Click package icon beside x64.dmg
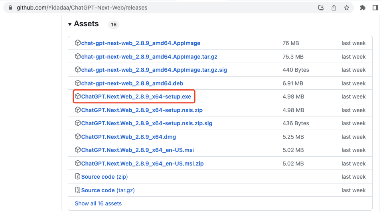This screenshot has height=211, width=381. 77,136
